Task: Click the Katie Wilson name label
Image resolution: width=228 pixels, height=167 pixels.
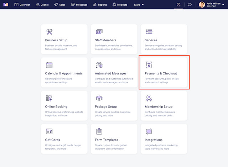Action: point(213,4)
